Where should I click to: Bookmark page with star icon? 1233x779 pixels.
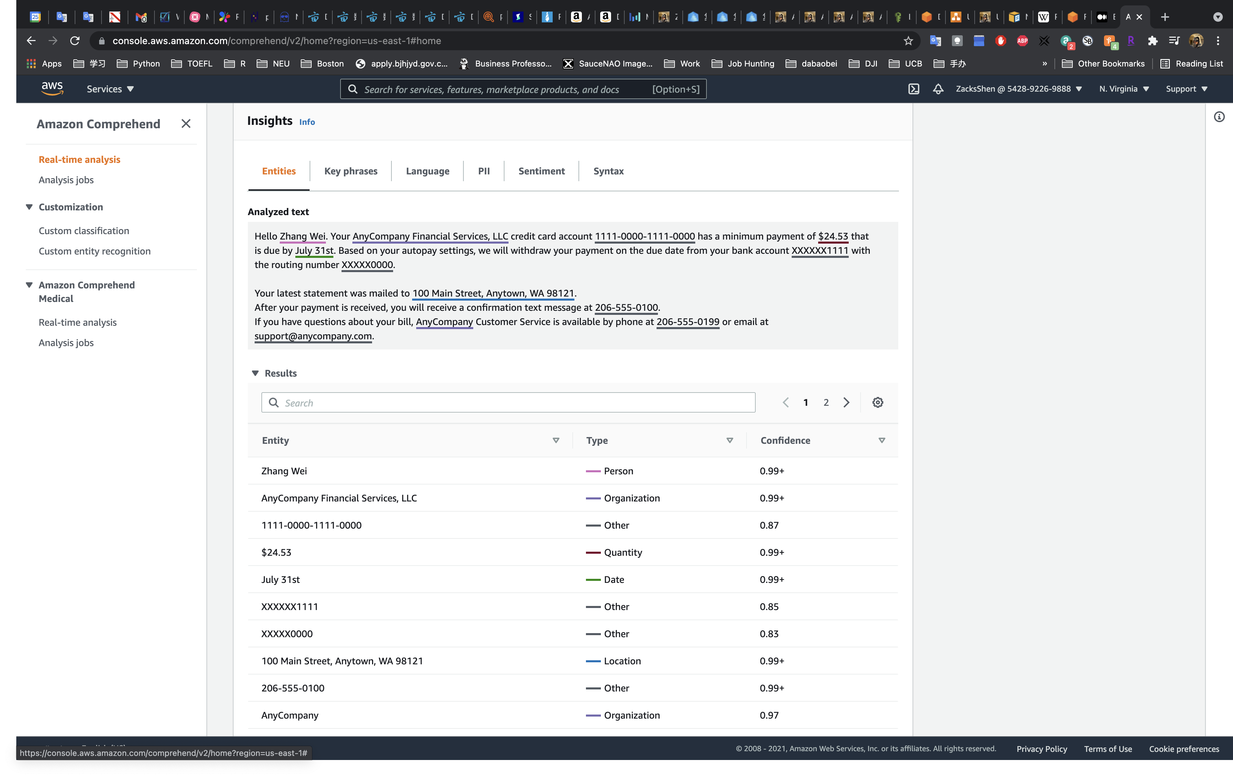(908, 41)
